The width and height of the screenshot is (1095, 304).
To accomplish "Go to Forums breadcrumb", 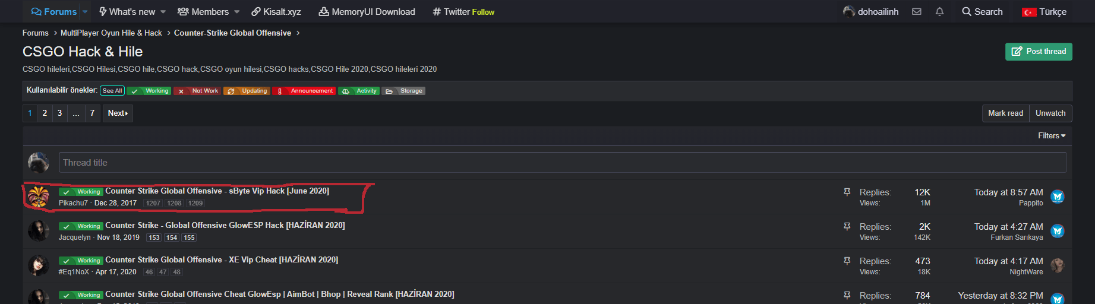I will tap(36, 33).
